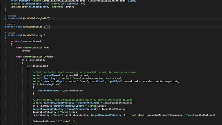Screen dimensions: 222x125
Task: Click 'OnGroundedMovement' in the Invoke call
Action: (x=45, y=121)
